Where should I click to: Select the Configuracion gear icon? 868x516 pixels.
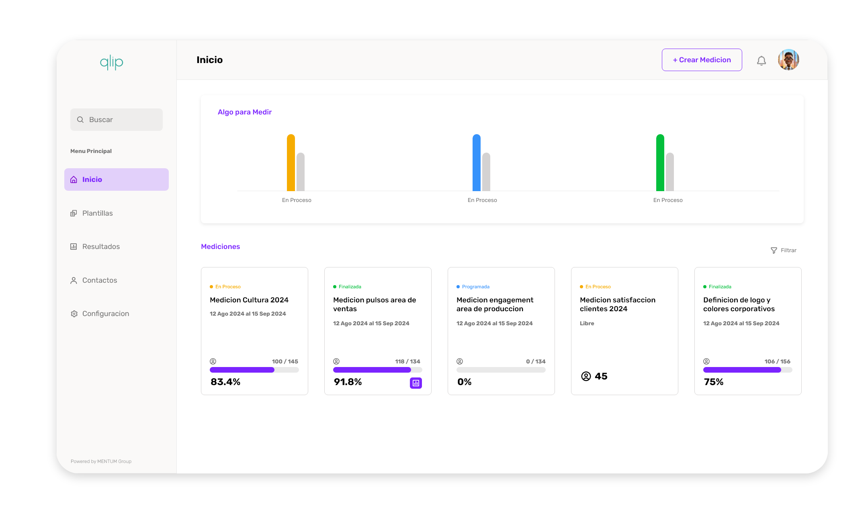[74, 314]
